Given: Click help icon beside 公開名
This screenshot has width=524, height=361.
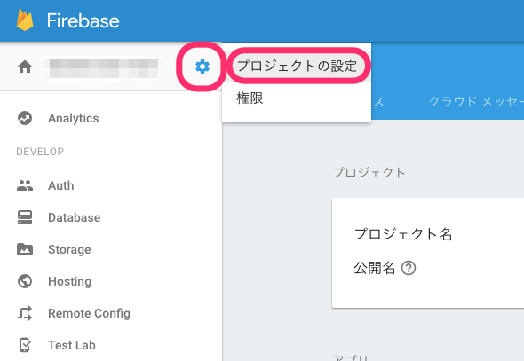Looking at the screenshot, I should tap(409, 268).
